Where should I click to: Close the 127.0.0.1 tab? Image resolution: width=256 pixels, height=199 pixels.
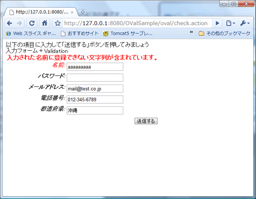[x=72, y=12]
